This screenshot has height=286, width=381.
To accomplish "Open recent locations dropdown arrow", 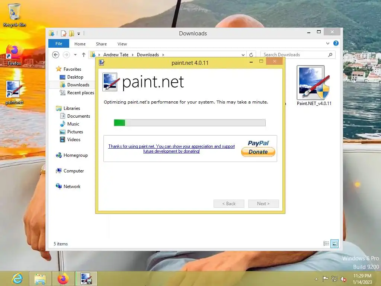I will pos(75,55).
